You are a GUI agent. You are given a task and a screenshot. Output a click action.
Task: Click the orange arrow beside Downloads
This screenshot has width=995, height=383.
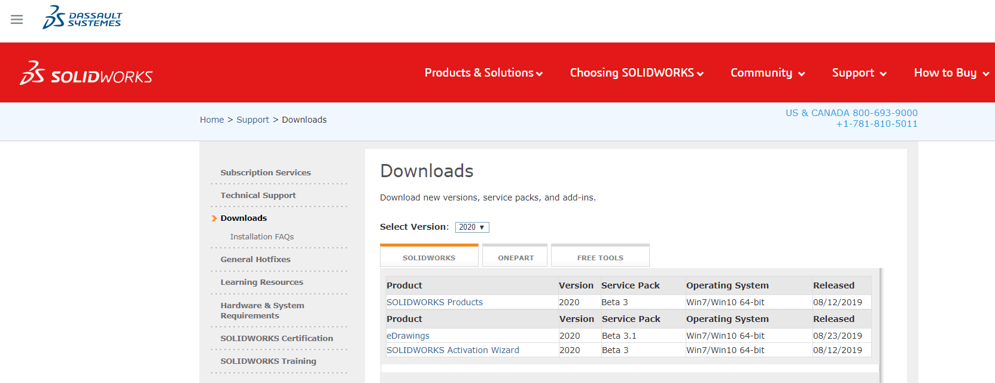tap(214, 218)
